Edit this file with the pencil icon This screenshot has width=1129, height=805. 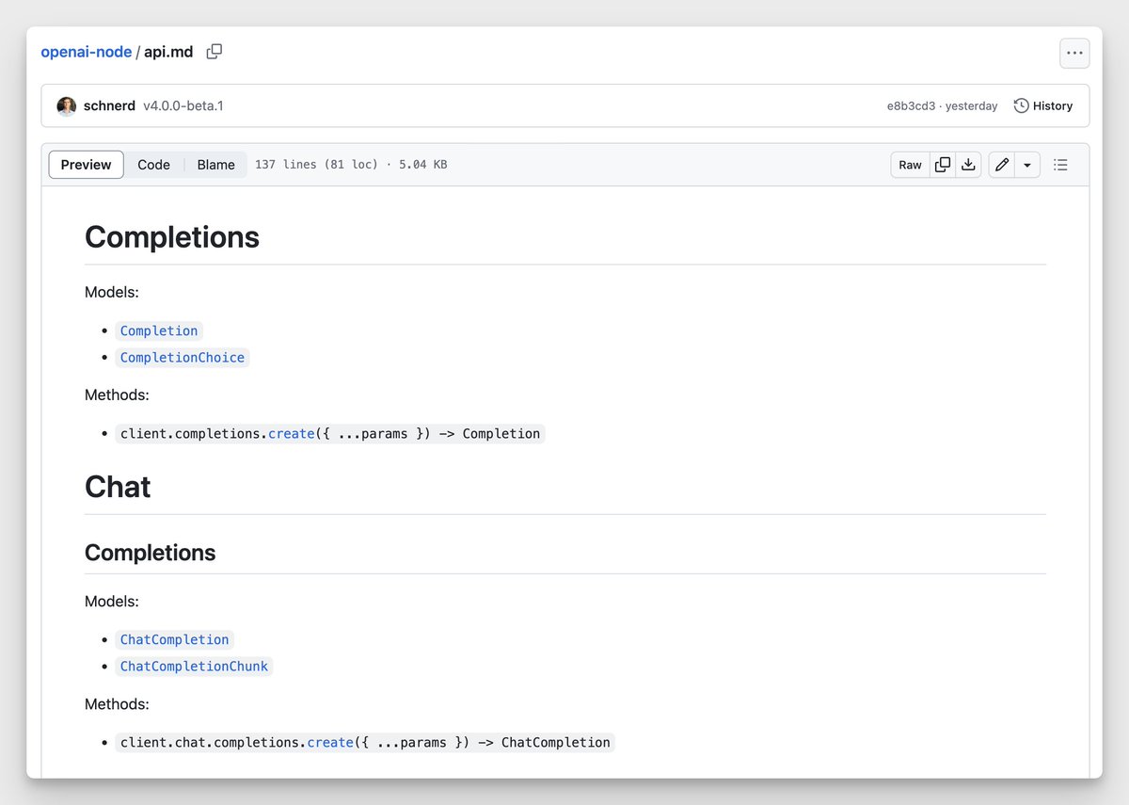coord(1002,165)
